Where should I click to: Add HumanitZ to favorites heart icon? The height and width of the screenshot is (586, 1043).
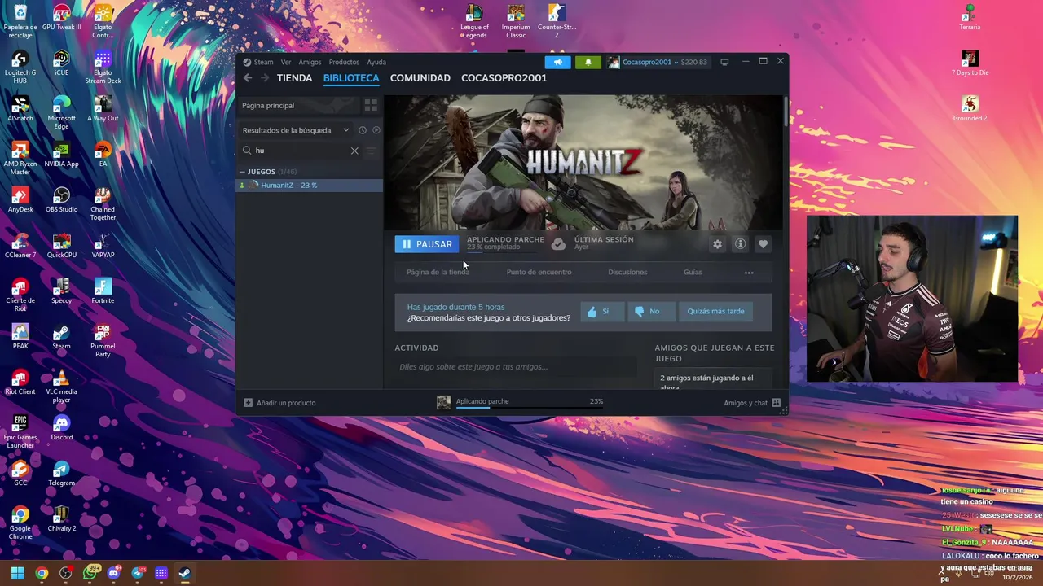point(763,244)
